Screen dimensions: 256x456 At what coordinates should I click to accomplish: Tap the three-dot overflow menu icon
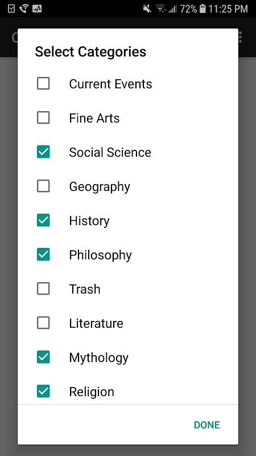(240, 37)
